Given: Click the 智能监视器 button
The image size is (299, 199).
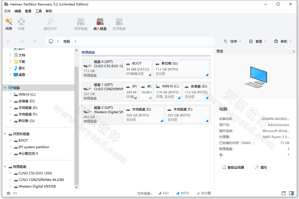Looking at the screenshot, I should (x=233, y=167).
